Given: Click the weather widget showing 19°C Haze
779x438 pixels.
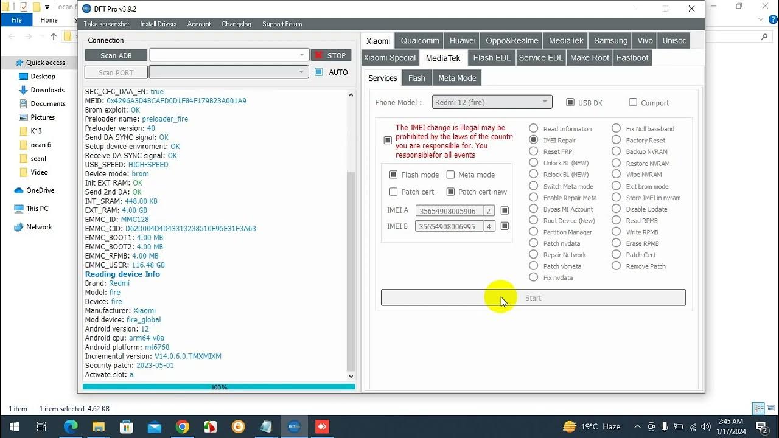Looking at the screenshot, I should pos(592,426).
